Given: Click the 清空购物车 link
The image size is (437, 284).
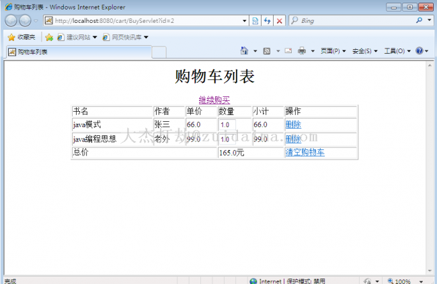Looking at the screenshot, I should (305, 153).
